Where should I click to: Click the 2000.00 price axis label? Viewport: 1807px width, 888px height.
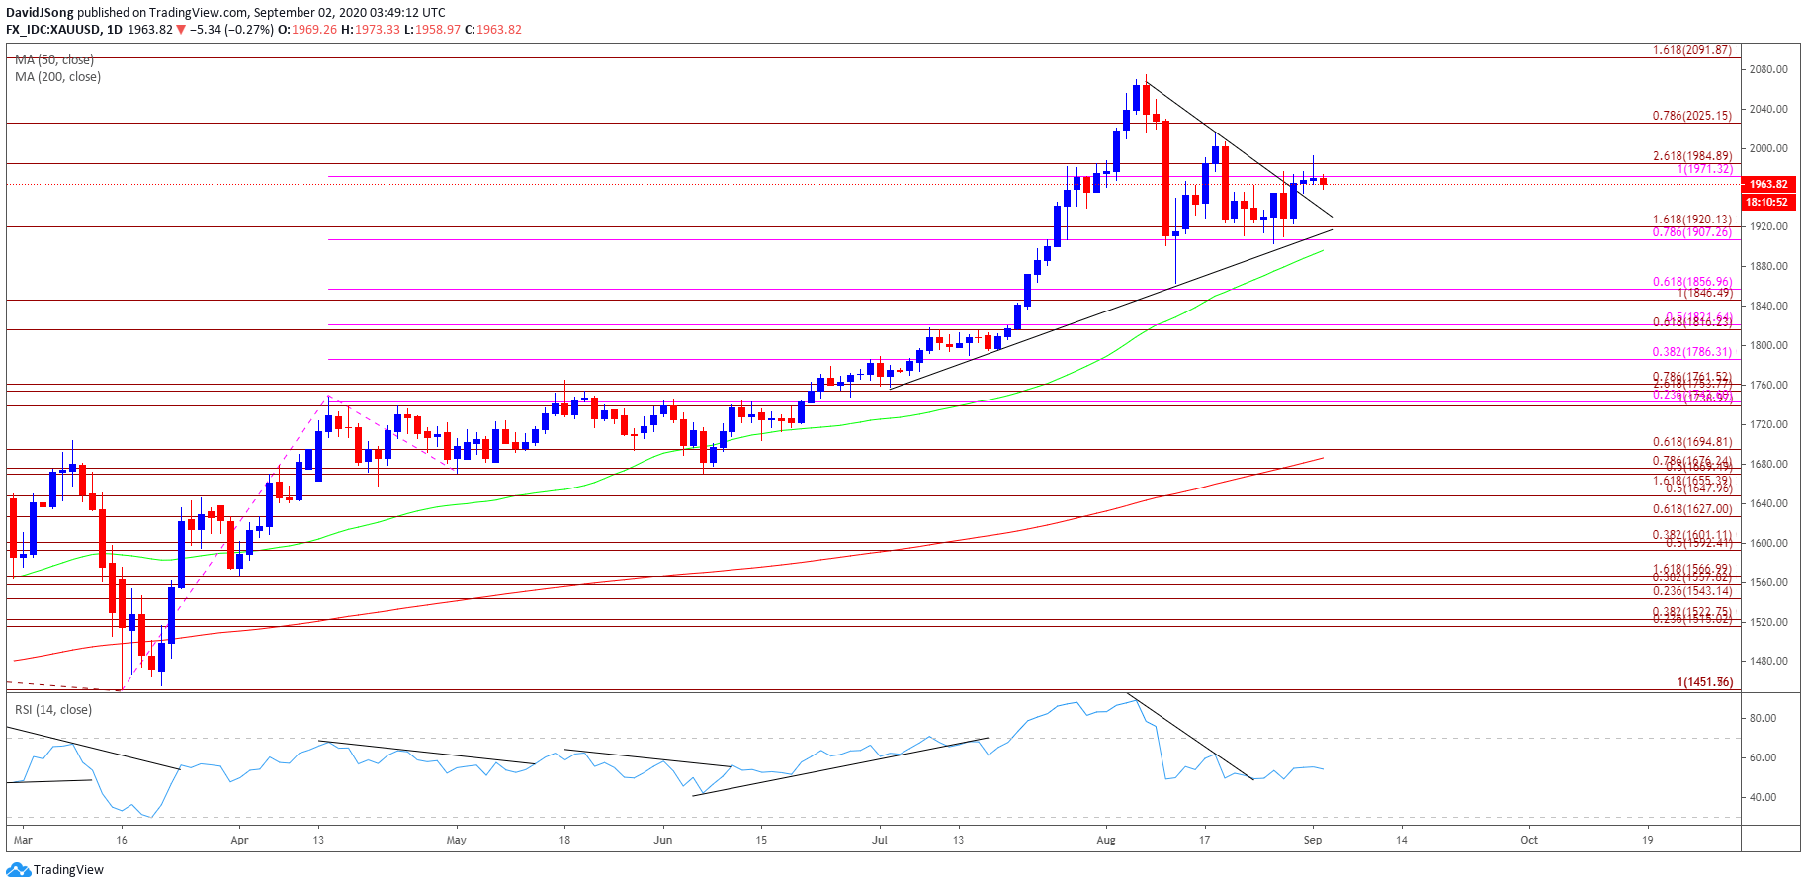pyautogui.click(x=1768, y=149)
